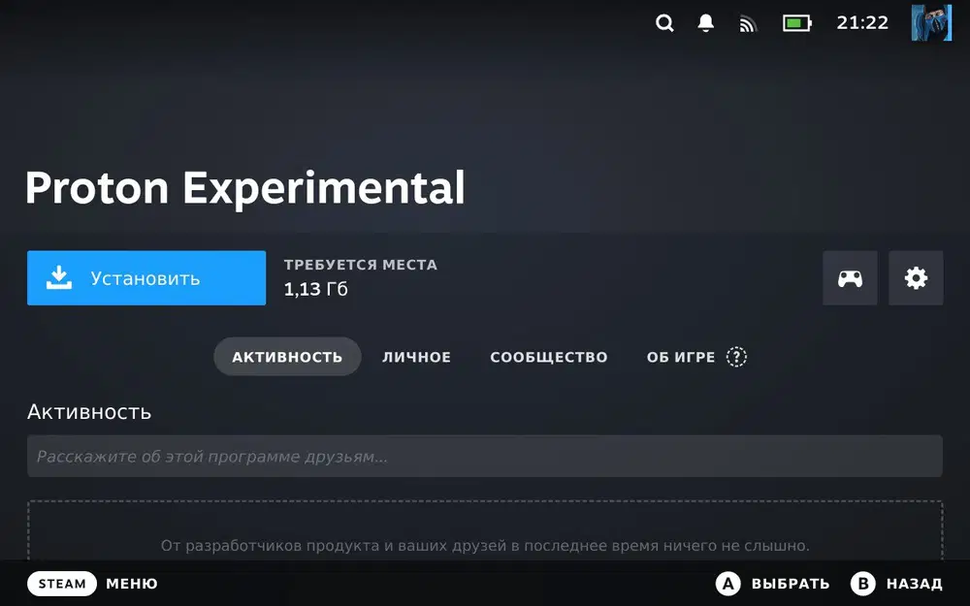Open the СООБЩЕСТВО tab
970x606 pixels.
click(549, 357)
